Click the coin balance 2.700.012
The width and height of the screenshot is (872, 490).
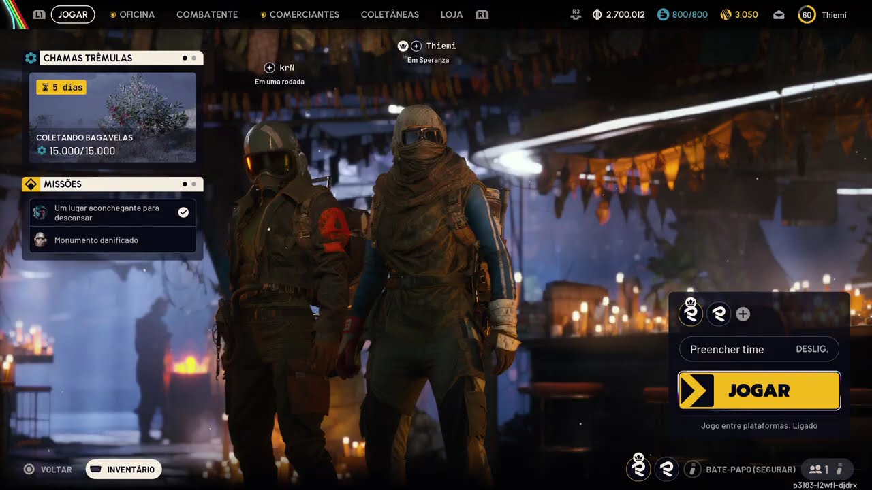619,14
